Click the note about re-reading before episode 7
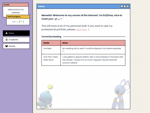 [x=93, y=50]
